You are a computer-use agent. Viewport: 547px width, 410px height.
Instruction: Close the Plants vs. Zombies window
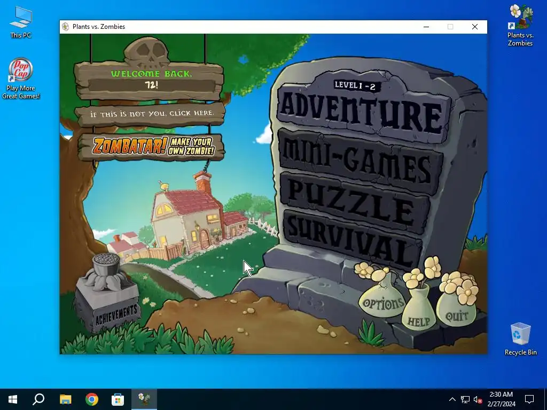(x=475, y=27)
